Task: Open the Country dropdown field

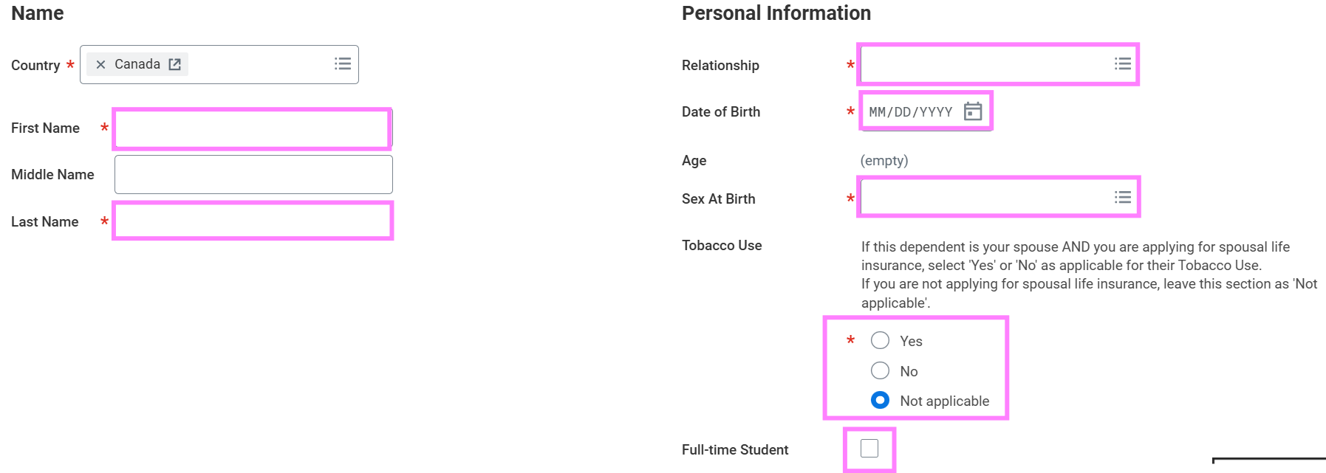Action: 259,64
